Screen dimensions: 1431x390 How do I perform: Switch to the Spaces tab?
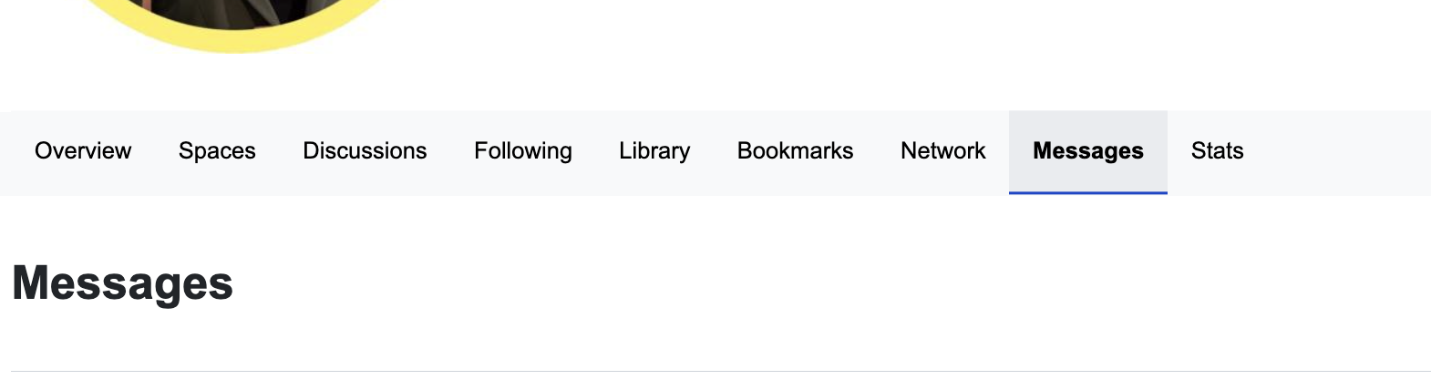[x=217, y=151]
